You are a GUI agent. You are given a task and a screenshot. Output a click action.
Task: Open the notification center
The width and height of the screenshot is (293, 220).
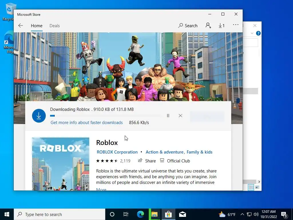[284, 215]
